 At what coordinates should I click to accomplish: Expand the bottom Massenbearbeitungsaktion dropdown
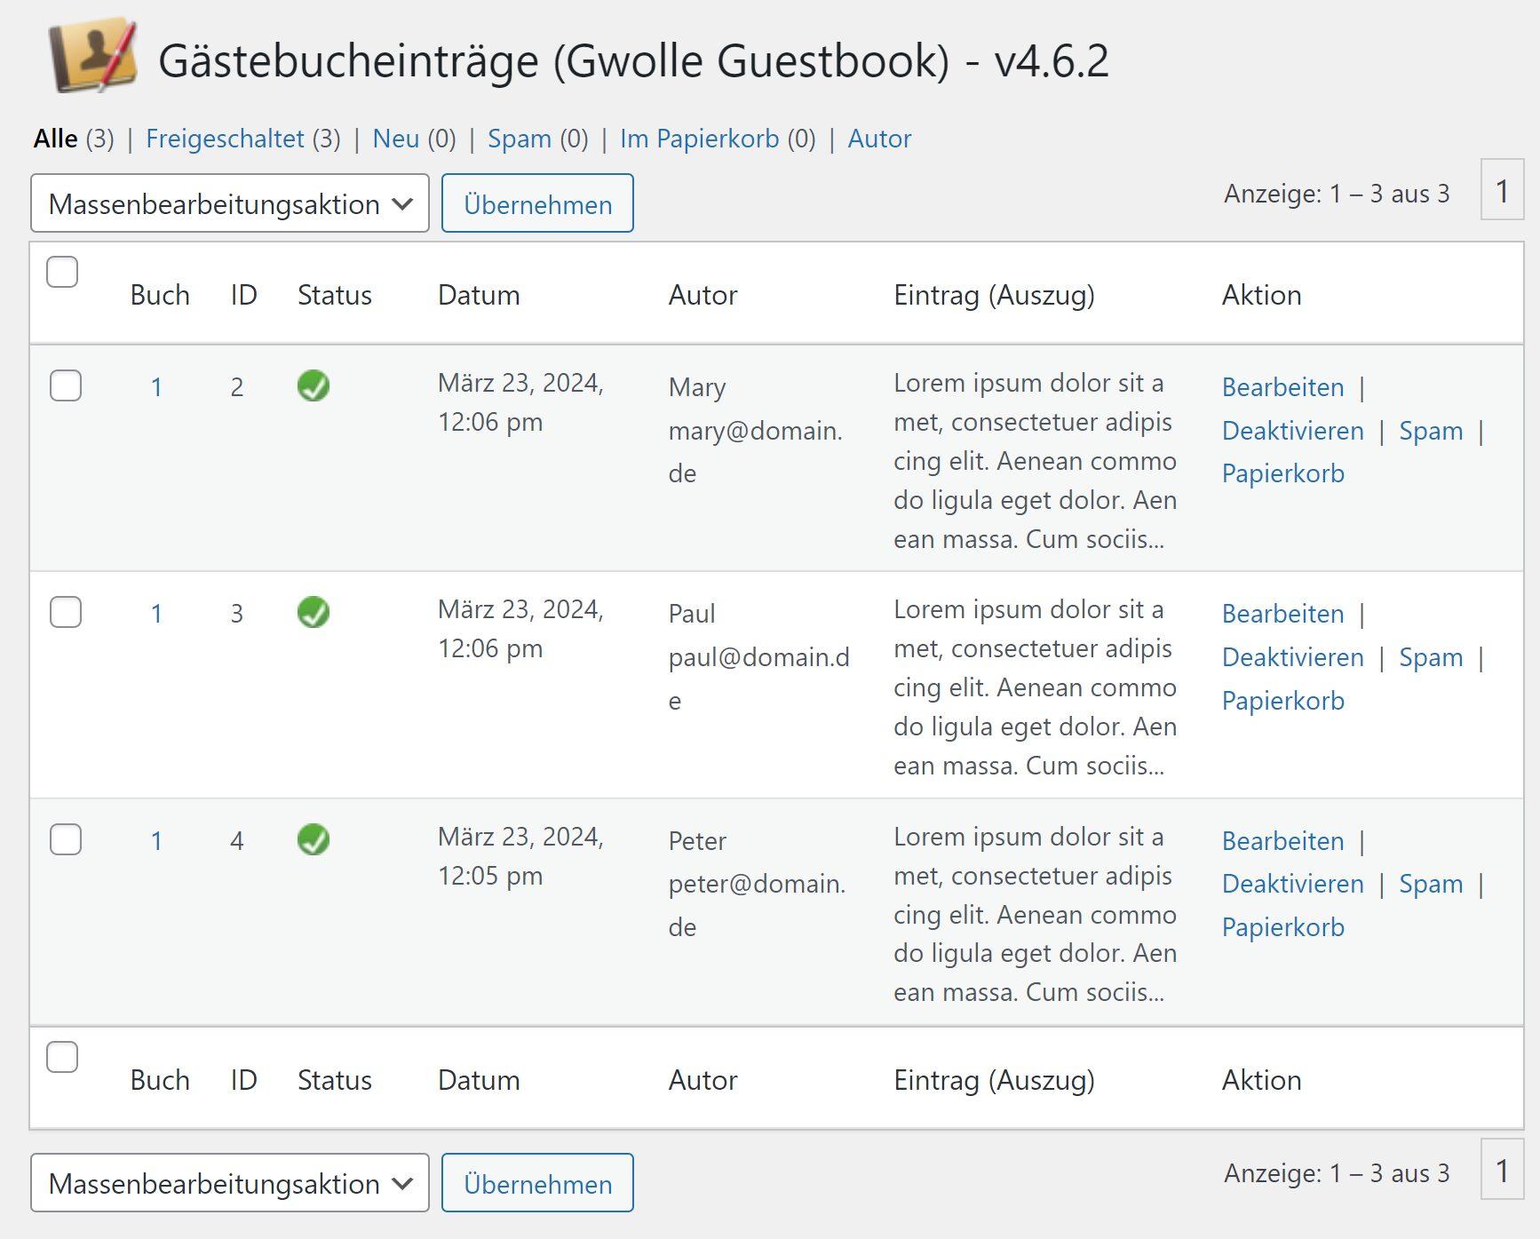tap(230, 1183)
